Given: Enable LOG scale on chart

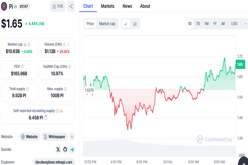Looking at the screenshot, I should 234,24.
